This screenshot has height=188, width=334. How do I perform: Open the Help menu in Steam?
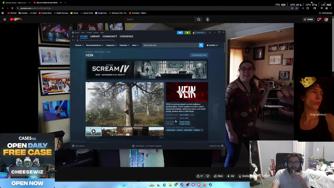coord(102,33)
